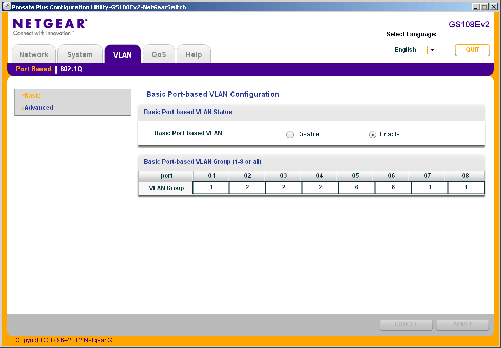Click the QUIT button

(x=472, y=50)
